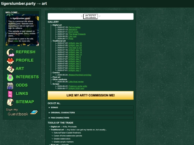Click the 'Comics' gallery heading

pyautogui.click(x=56, y=73)
